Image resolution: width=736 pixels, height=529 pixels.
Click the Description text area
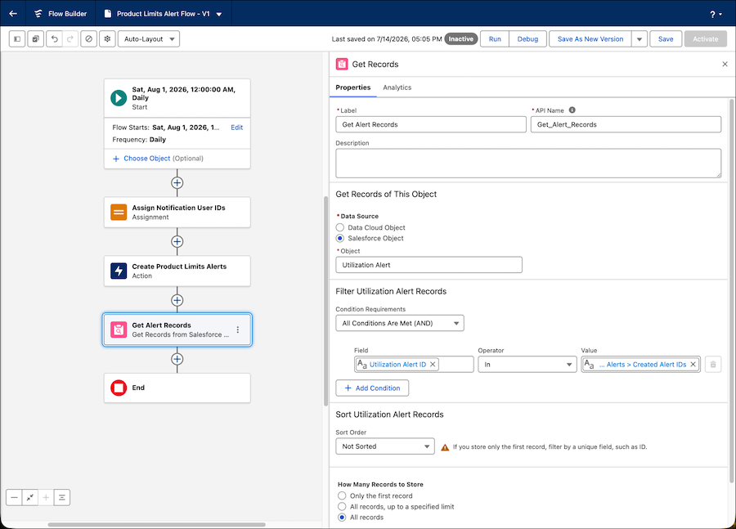[x=528, y=164]
